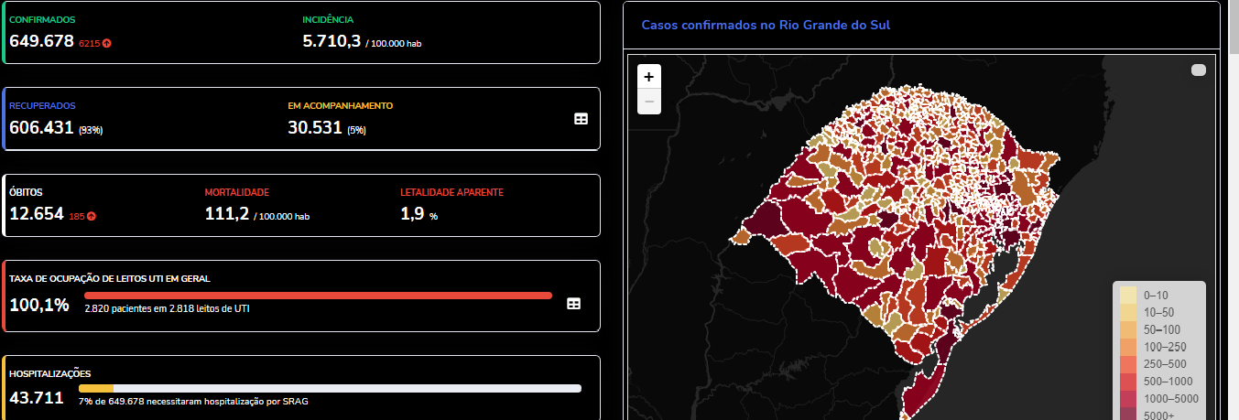
Task: Click the confirmed count 649.678
Action: coord(41,41)
